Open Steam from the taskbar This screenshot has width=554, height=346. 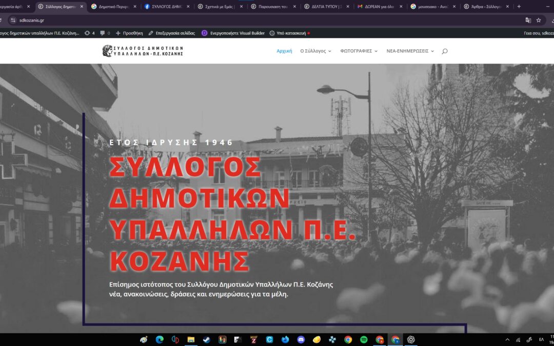tap(207, 339)
